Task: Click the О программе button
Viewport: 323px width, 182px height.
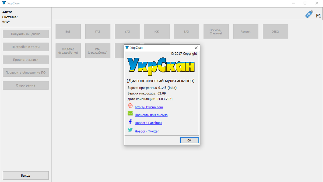Action: click(x=26, y=85)
